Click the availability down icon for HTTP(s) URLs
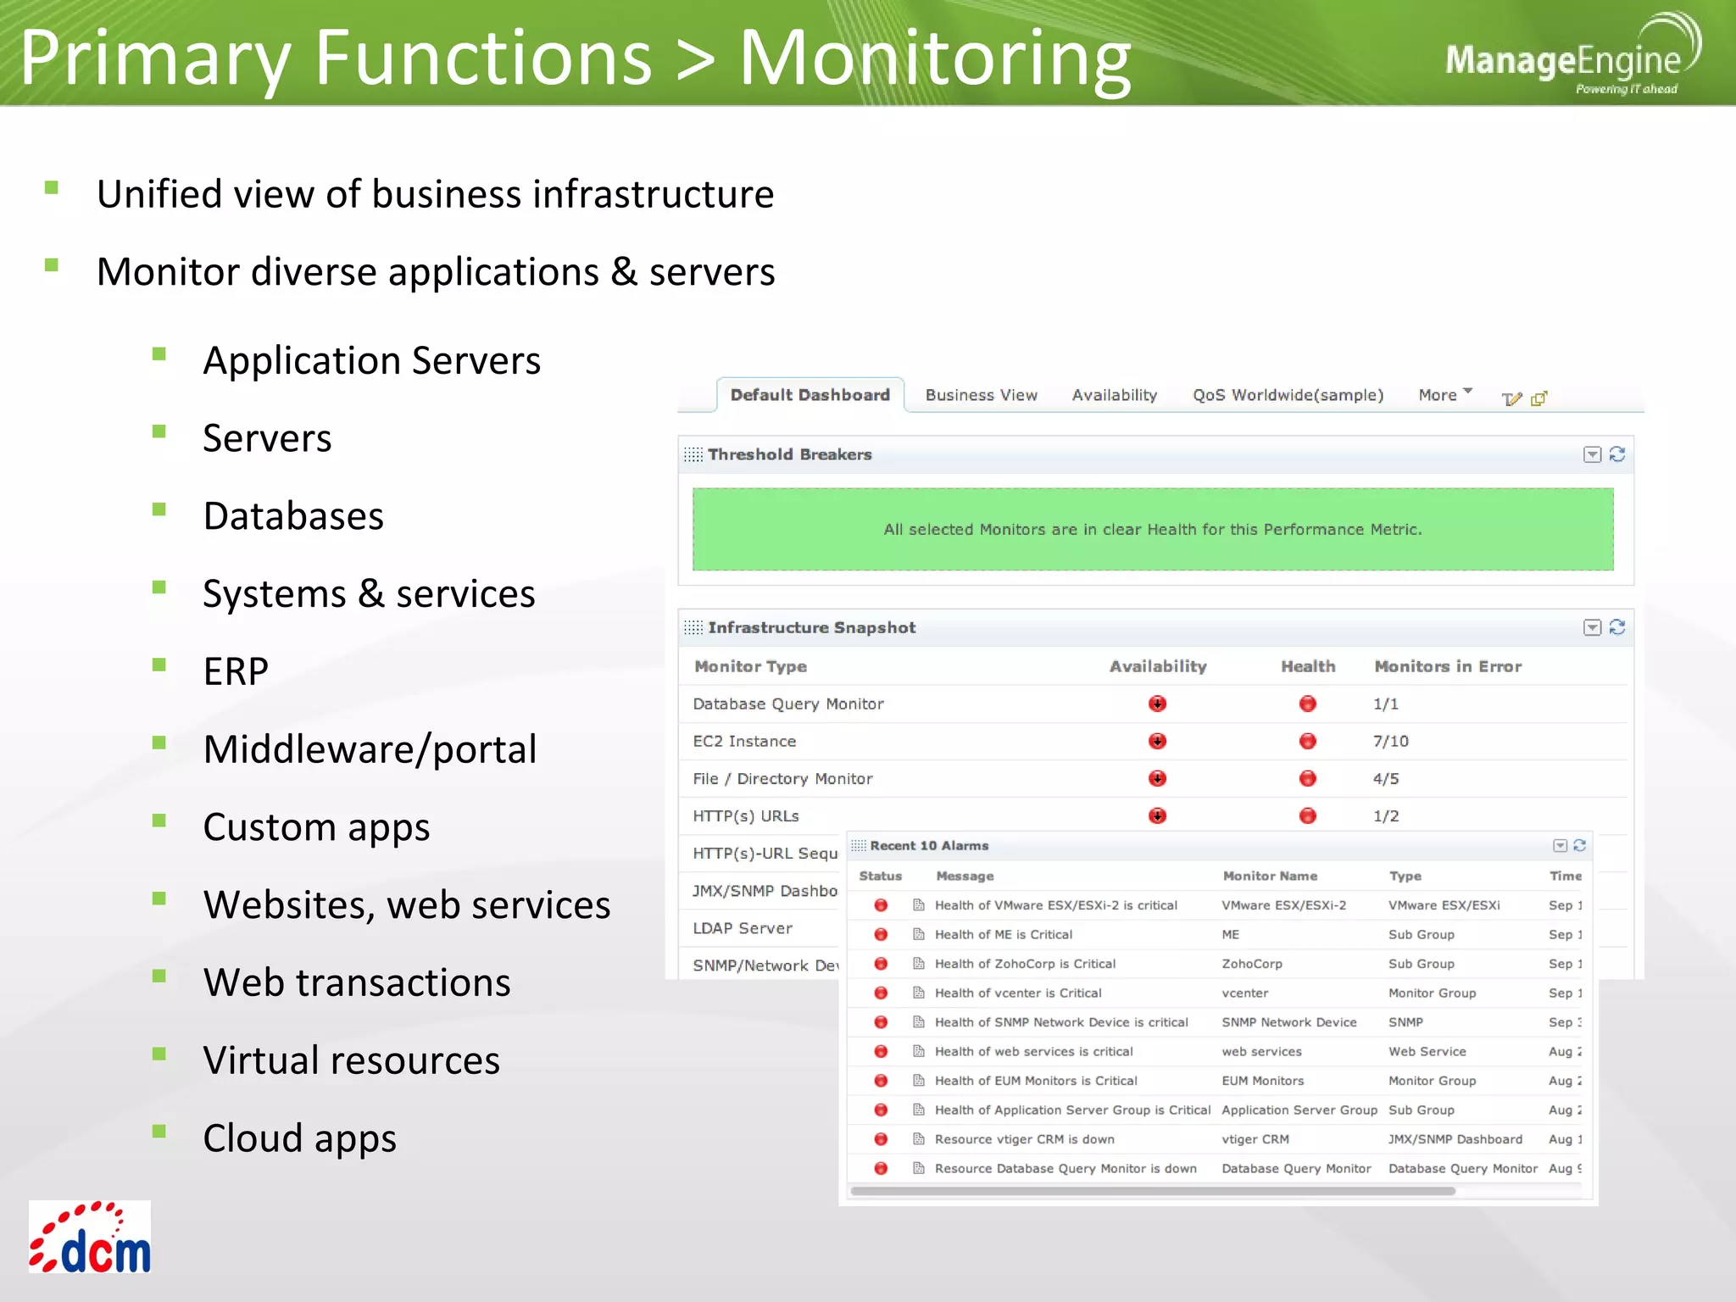Screen dimensions: 1736x1302 (1157, 815)
